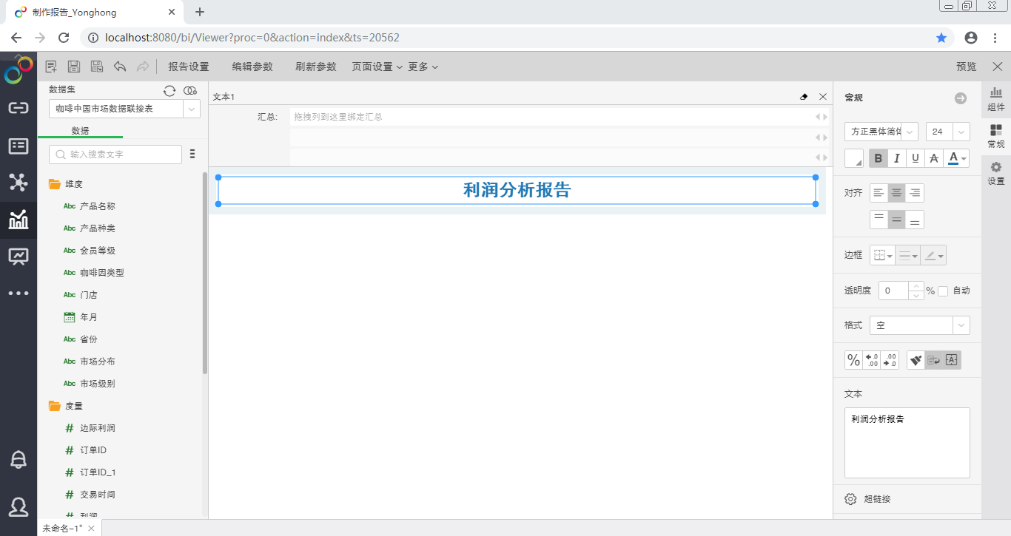Click the Undo arrow in the toolbar
The image size is (1011, 536).
tap(120, 66)
